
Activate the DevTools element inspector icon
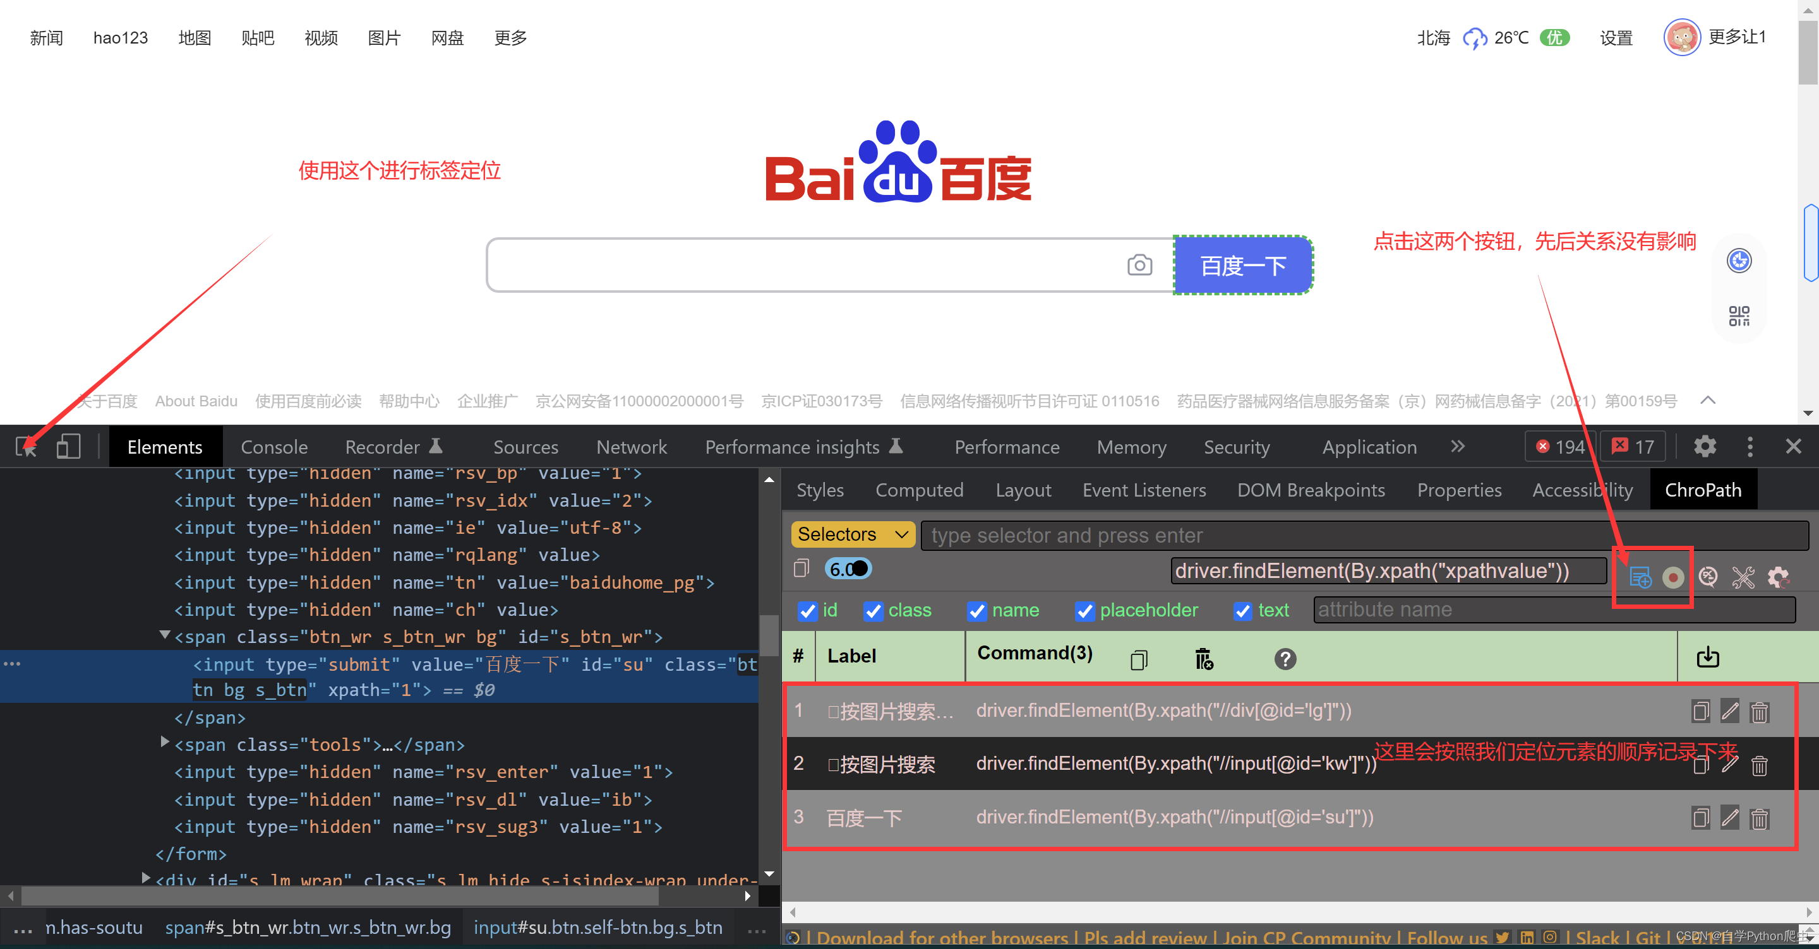(26, 447)
